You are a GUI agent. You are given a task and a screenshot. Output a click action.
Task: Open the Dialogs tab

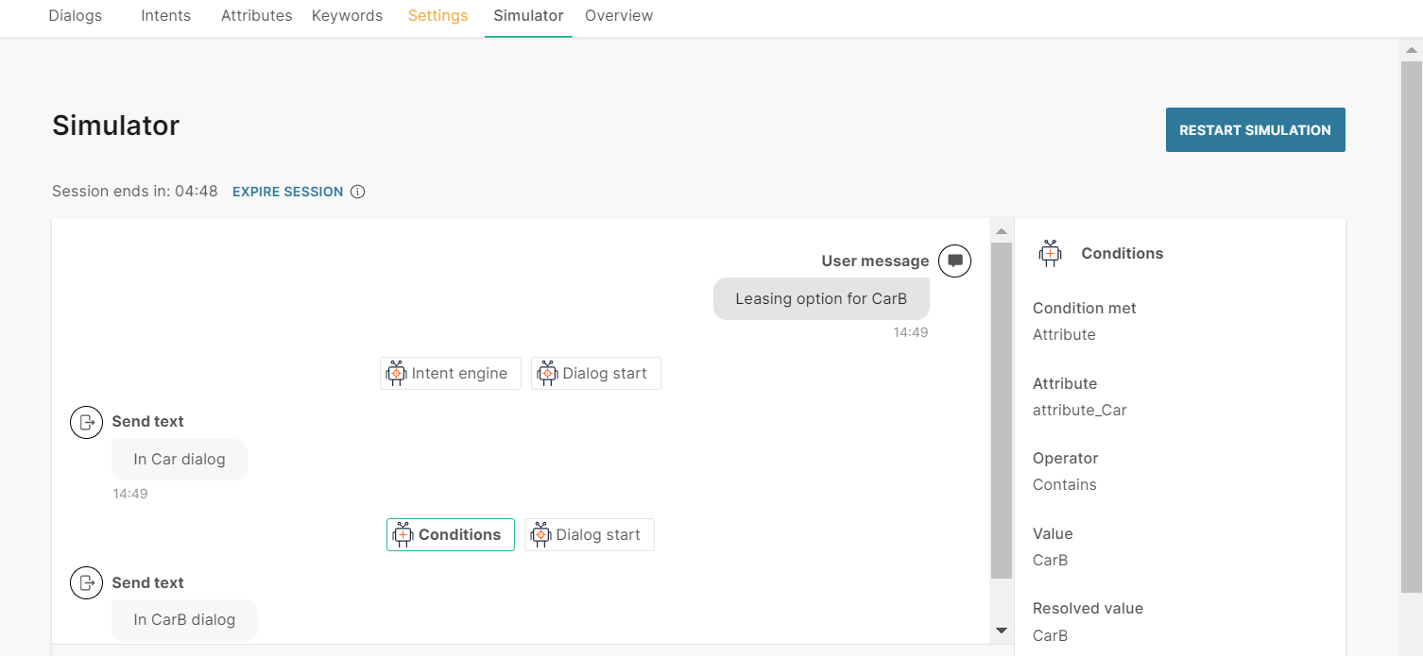coord(75,16)
